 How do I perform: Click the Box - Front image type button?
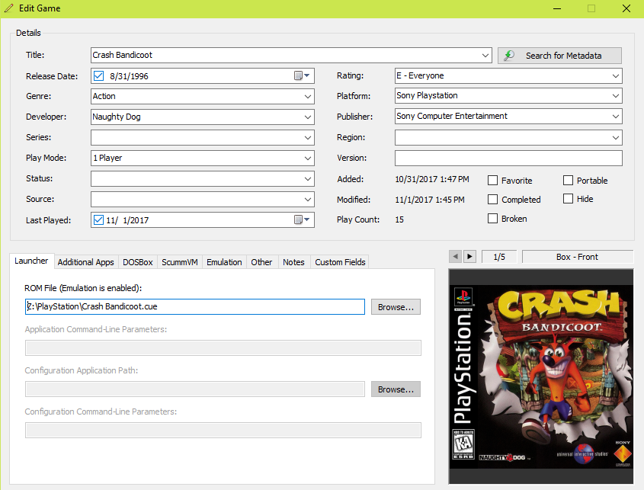click(578, 257)
